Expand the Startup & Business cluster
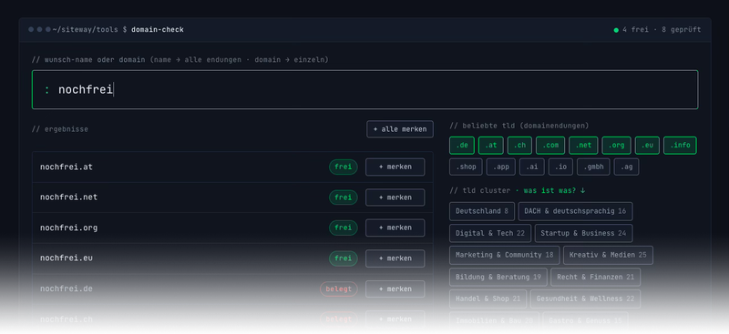The image size is (729, 334). (x=583, y=233)
